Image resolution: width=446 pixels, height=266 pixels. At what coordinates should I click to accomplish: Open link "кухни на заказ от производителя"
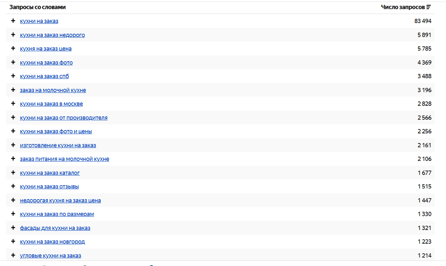point(64,118)
